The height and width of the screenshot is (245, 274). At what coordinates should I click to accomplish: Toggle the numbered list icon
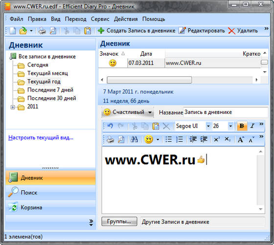(179, 139)
